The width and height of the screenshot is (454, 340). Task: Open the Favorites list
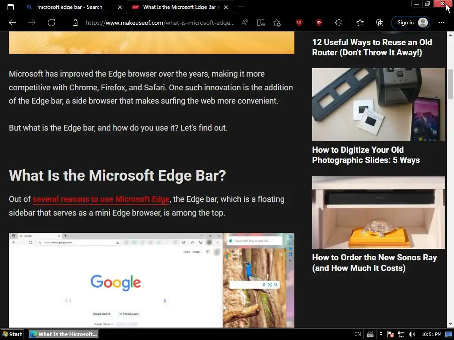[360, 23]
